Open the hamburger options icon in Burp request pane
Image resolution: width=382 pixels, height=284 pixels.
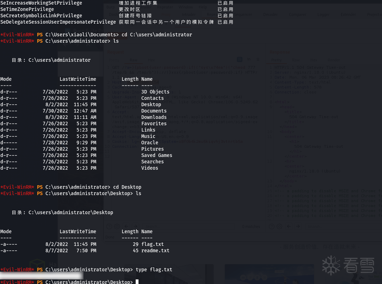(x=258, y=59)
